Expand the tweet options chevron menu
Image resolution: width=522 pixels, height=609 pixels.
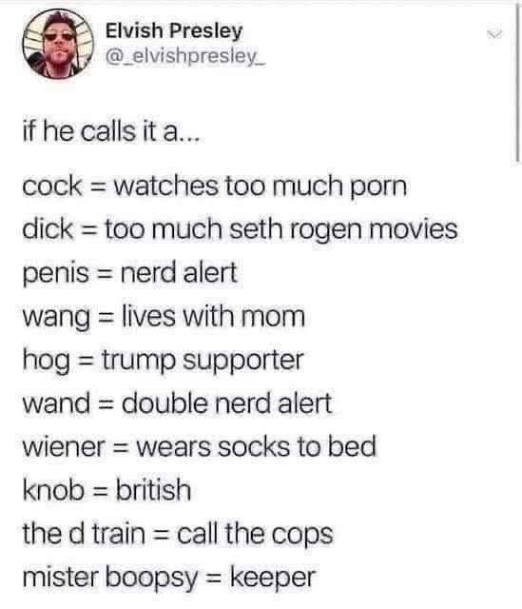tap(494, 34)
